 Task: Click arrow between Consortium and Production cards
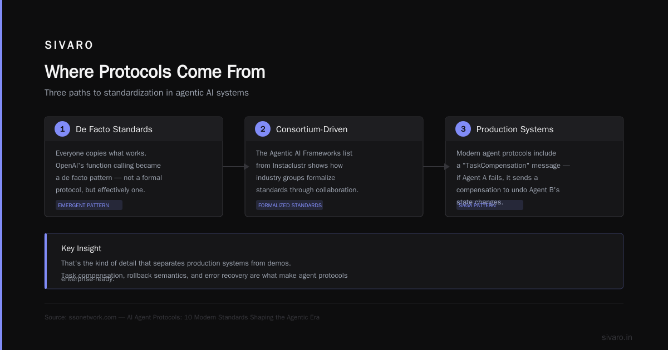point(436,167)
